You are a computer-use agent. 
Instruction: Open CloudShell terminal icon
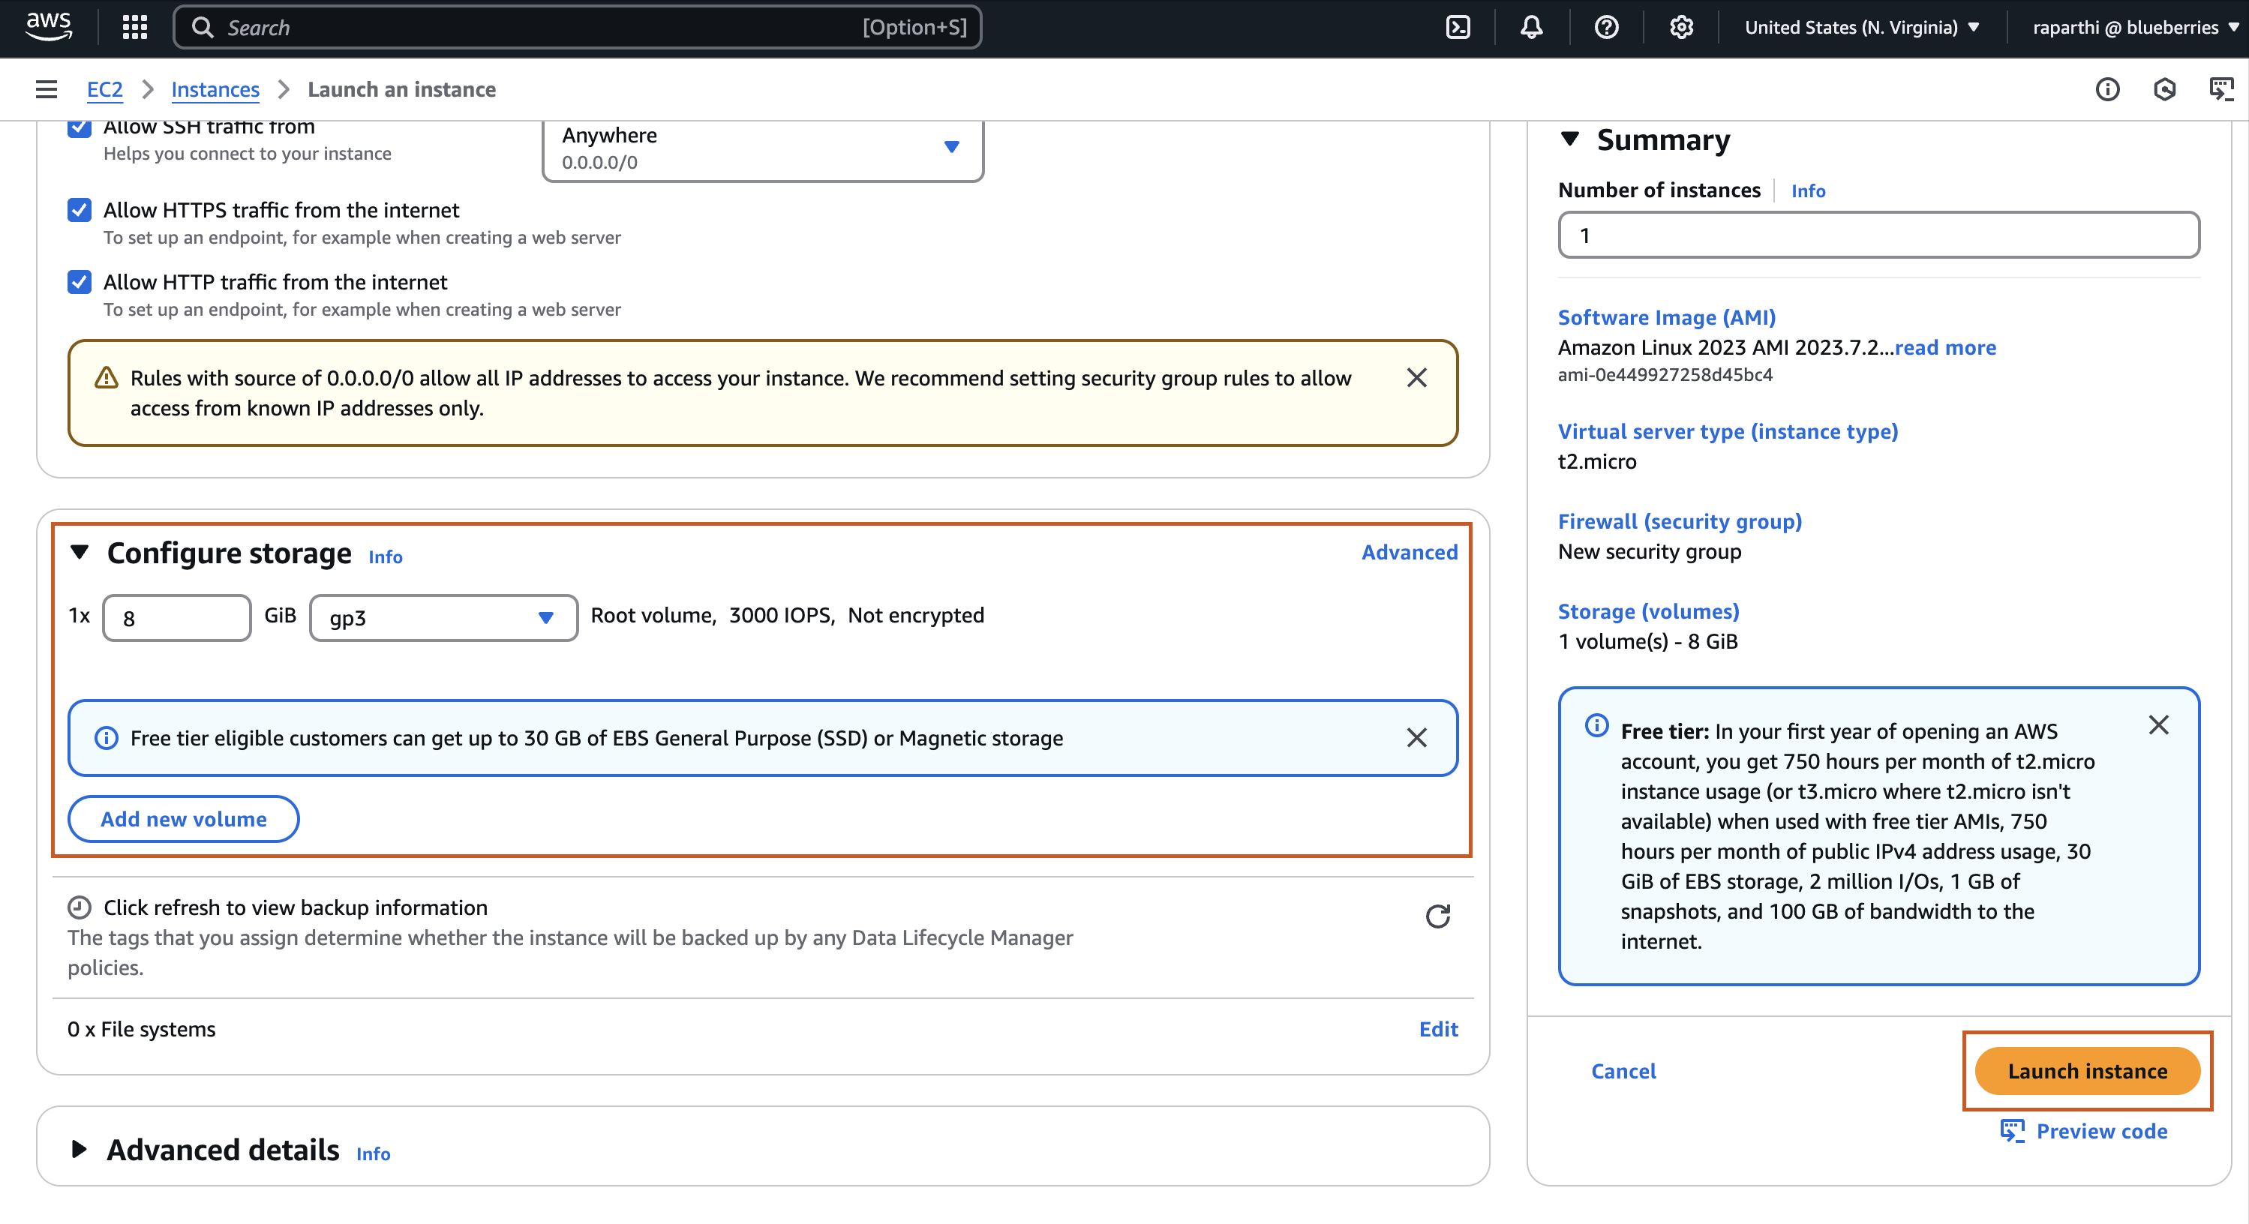[x=1458, y=27]
